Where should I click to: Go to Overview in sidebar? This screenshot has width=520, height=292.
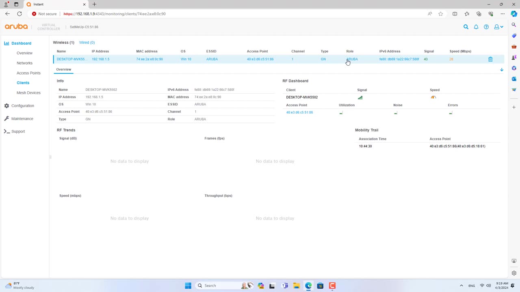24,53
